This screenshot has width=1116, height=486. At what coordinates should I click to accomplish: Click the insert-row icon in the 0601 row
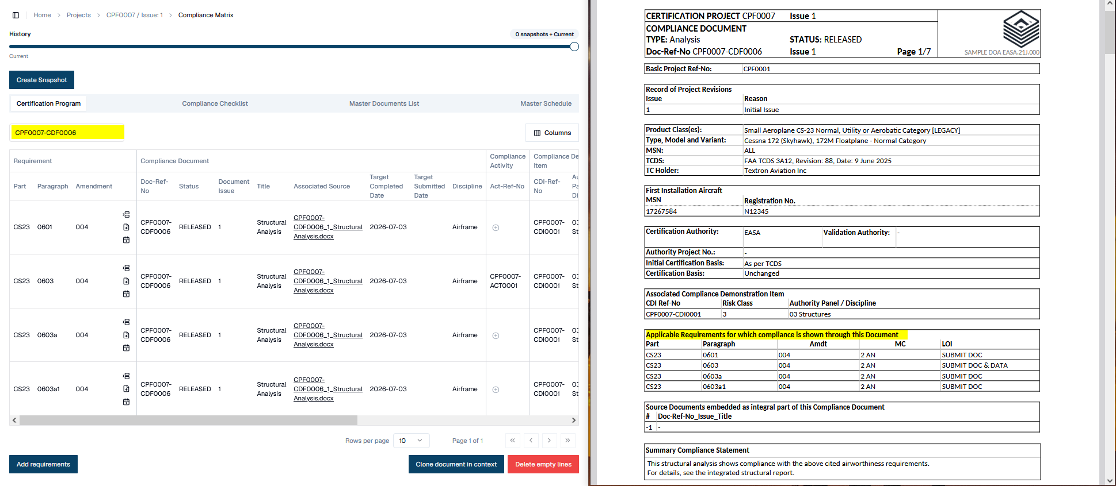[126, 214]
